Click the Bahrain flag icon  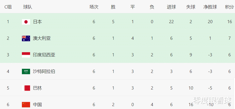pos(26,88)
